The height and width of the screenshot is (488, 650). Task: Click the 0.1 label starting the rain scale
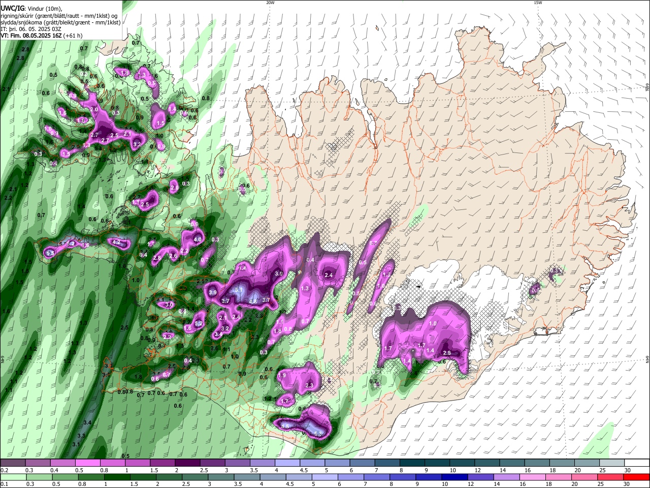point(4,484)
